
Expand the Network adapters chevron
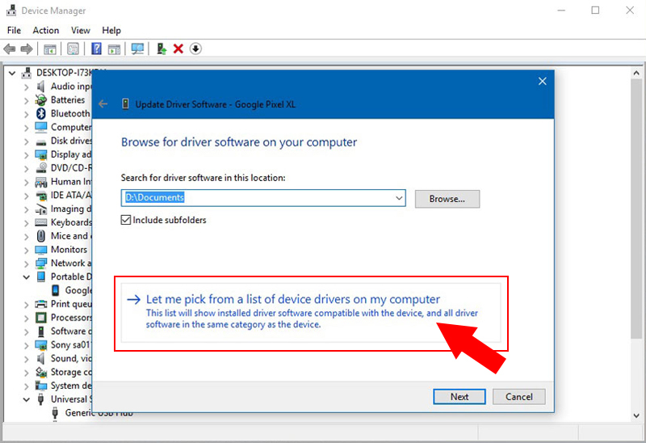(x=27, y=264)
